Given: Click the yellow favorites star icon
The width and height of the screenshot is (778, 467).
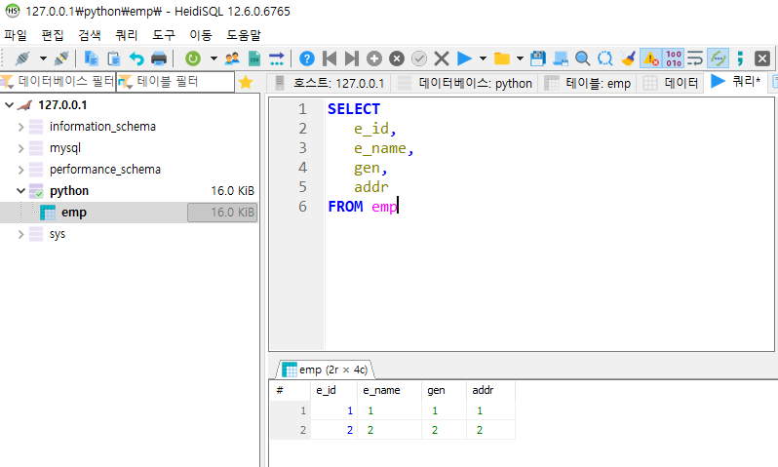Looking at the screenshot, I should pos(246,82).
